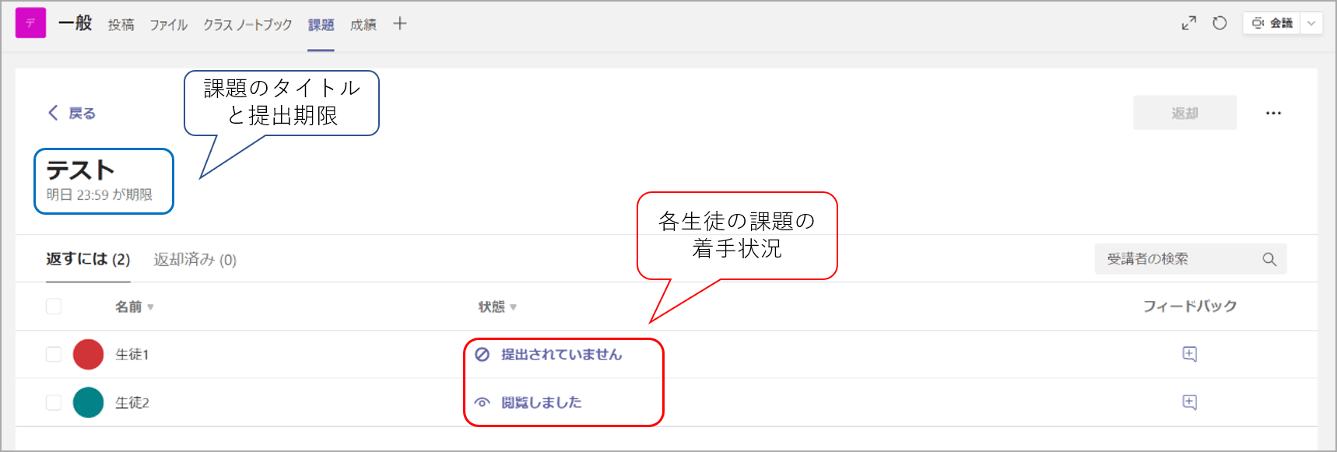
Task: Open the more options ellipsis menu
Action: coord(1273,114)
